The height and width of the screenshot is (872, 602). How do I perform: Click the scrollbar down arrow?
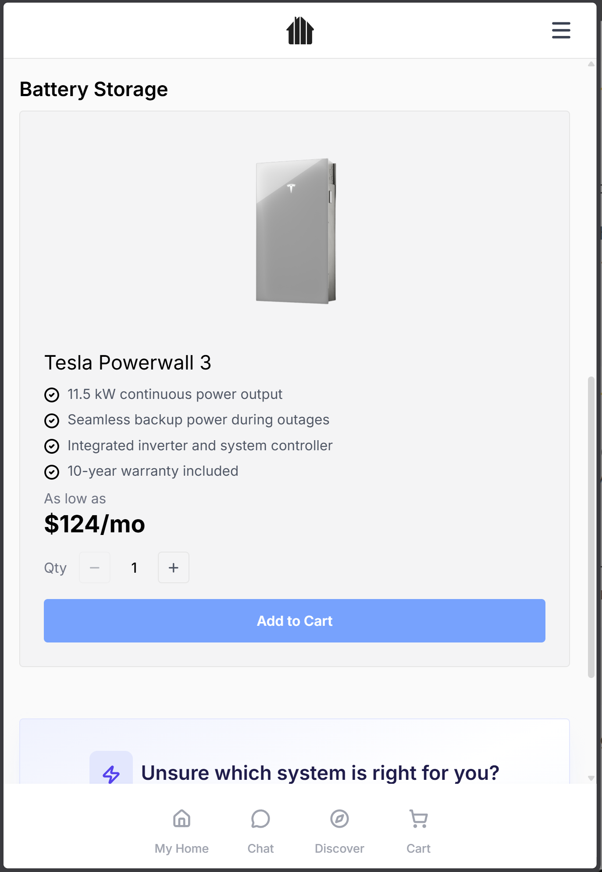pyautogui.click(x=591, y=778)
